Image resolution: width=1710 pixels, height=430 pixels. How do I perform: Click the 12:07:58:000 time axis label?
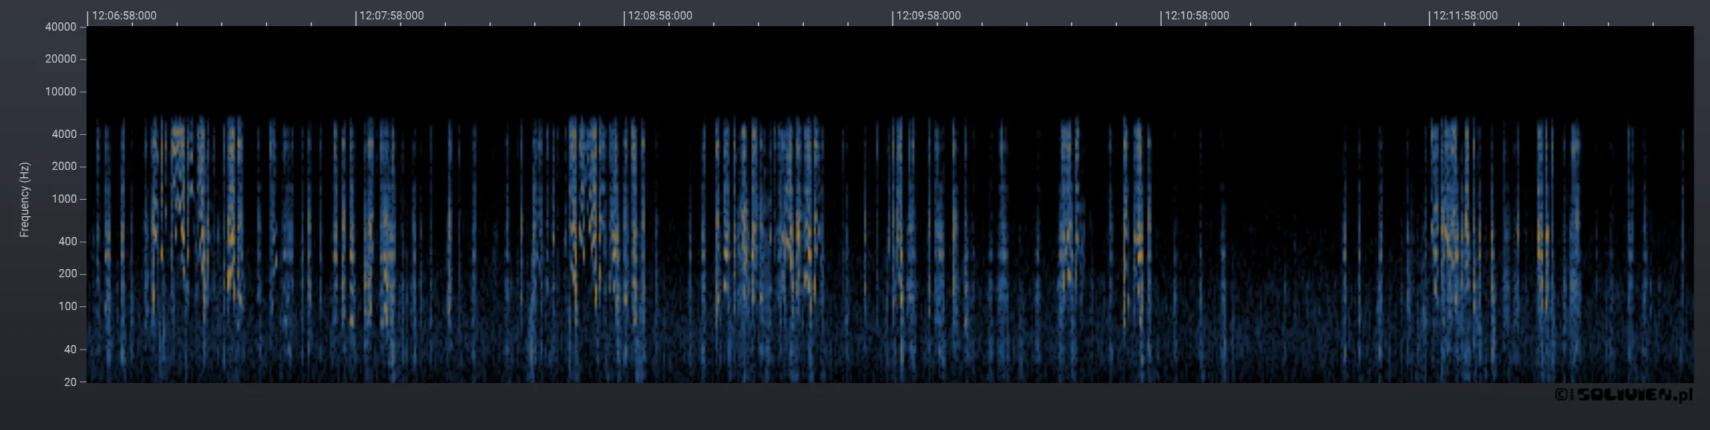point(392,16)
